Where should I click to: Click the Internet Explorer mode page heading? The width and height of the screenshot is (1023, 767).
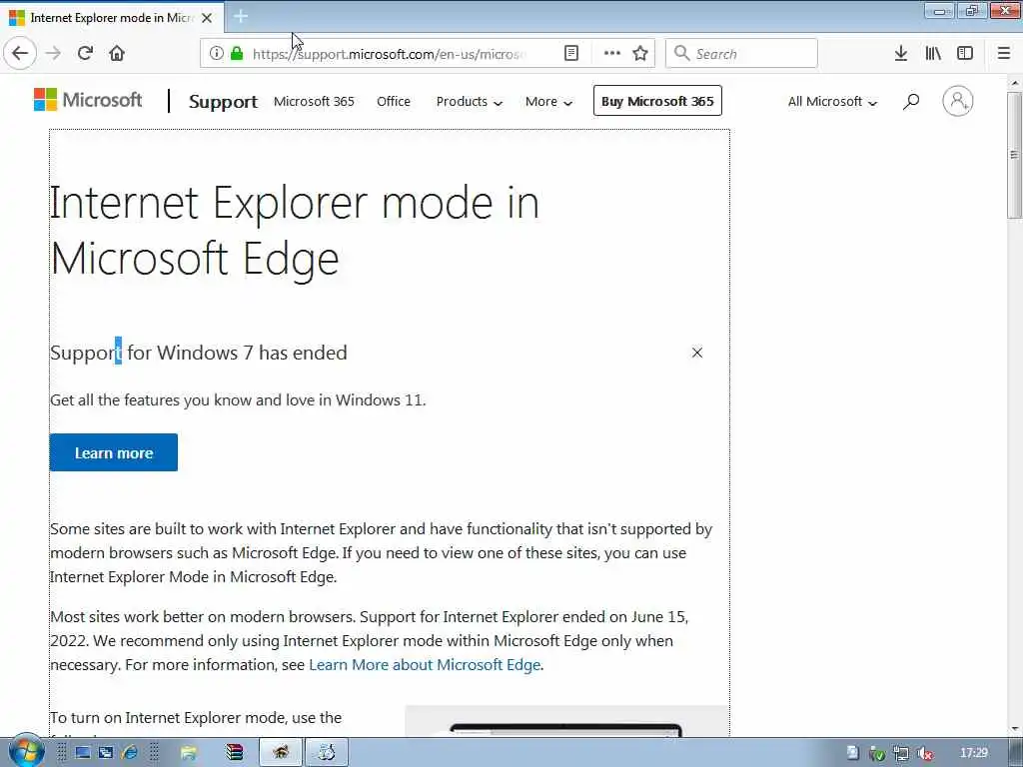295,231
